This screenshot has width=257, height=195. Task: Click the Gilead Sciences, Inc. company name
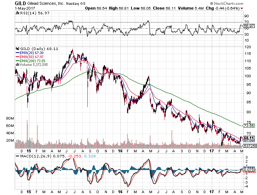(x=46, y=3)
